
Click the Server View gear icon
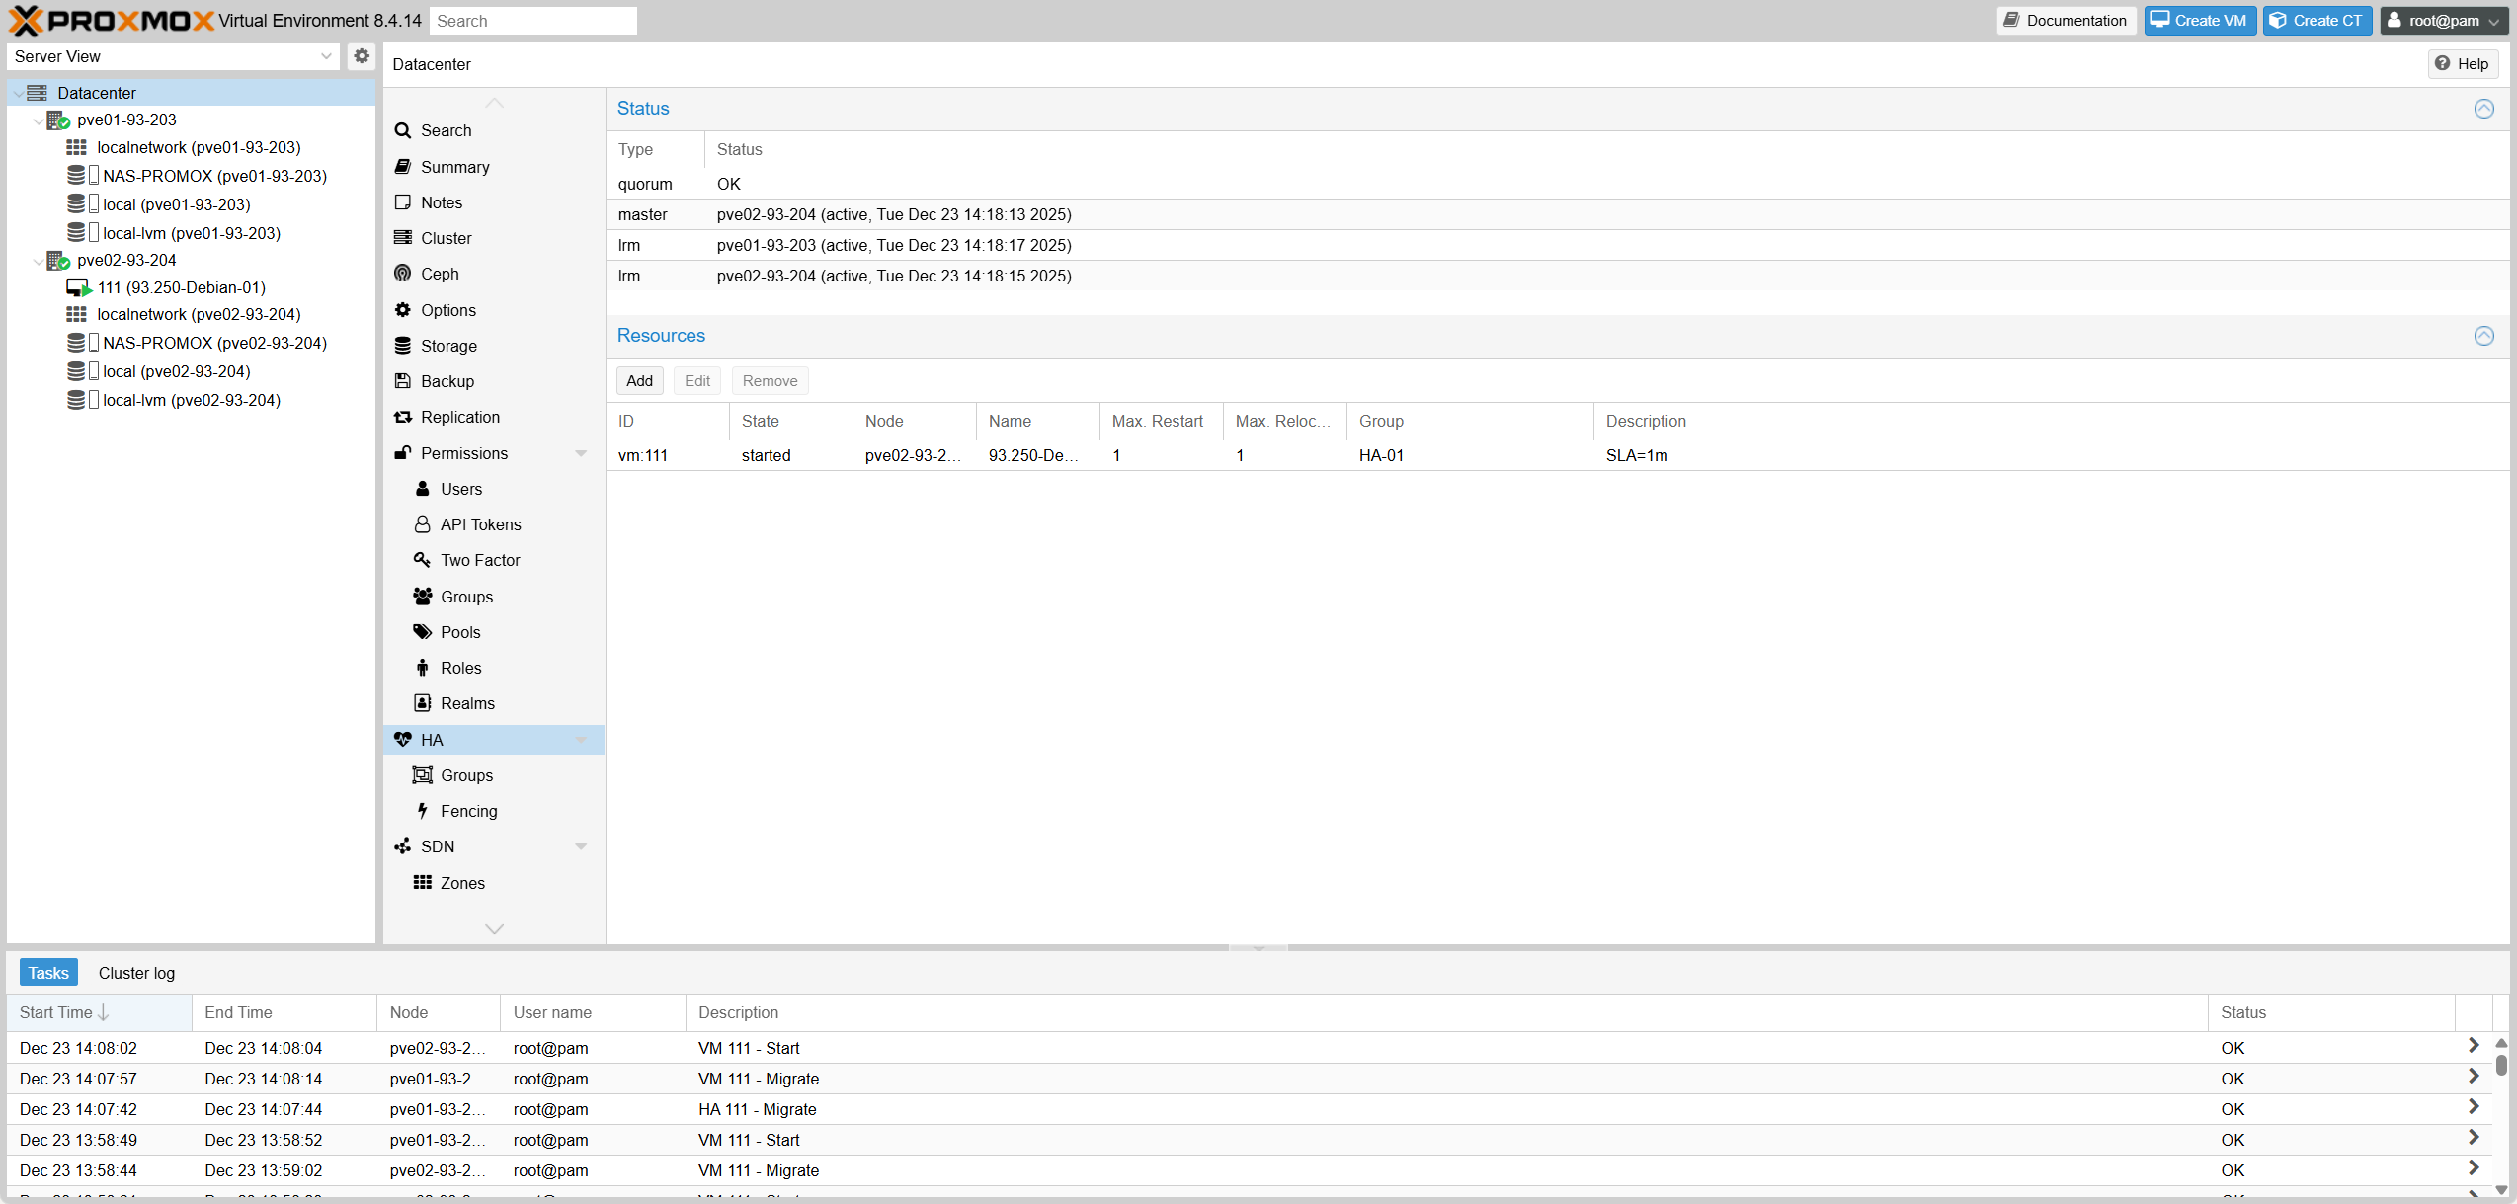[362, 56]
